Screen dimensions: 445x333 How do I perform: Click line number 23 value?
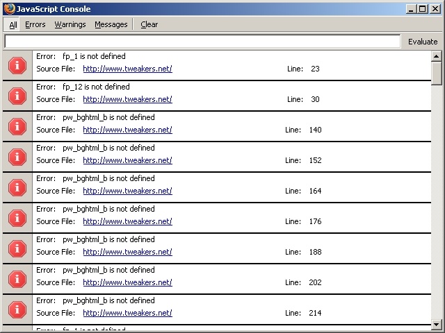tap(315, 69)
